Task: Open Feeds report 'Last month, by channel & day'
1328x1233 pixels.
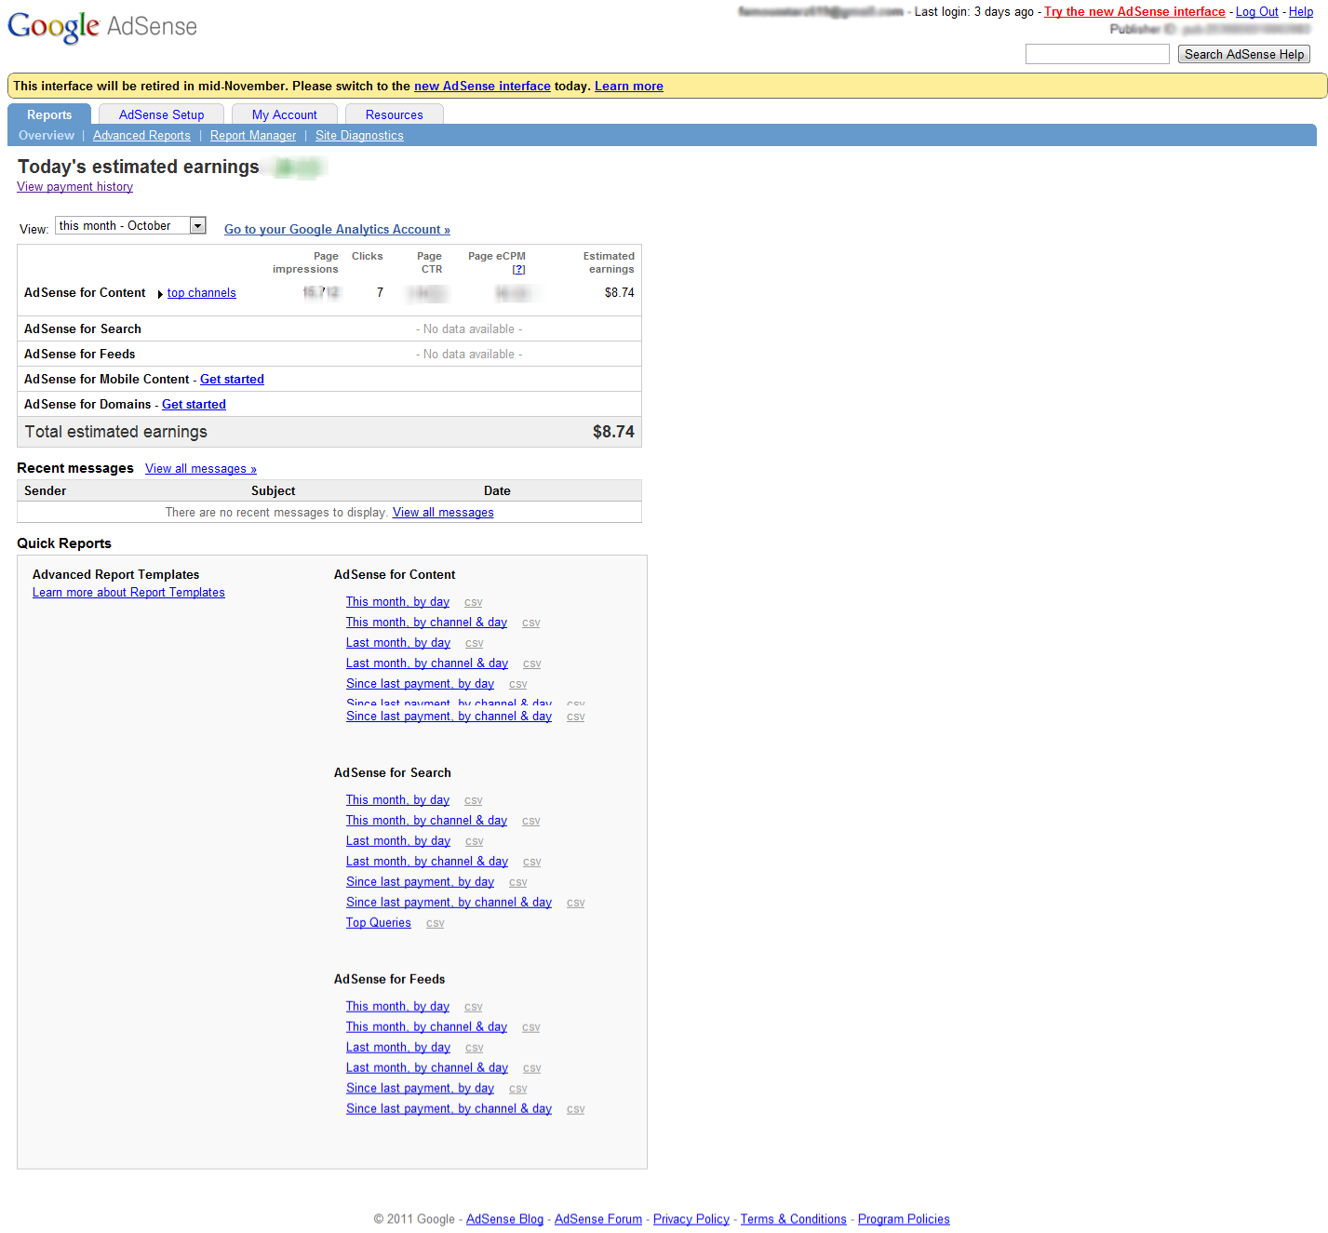Action: 427,1068
